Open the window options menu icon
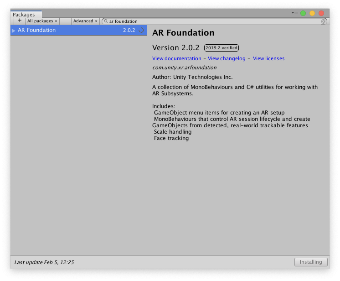 pyautogui.click(x=295, y=13)
